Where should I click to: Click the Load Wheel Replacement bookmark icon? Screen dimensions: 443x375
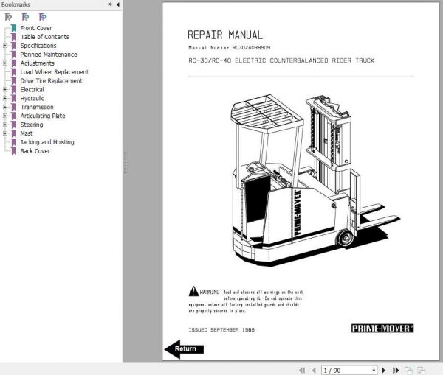point(13,72)
